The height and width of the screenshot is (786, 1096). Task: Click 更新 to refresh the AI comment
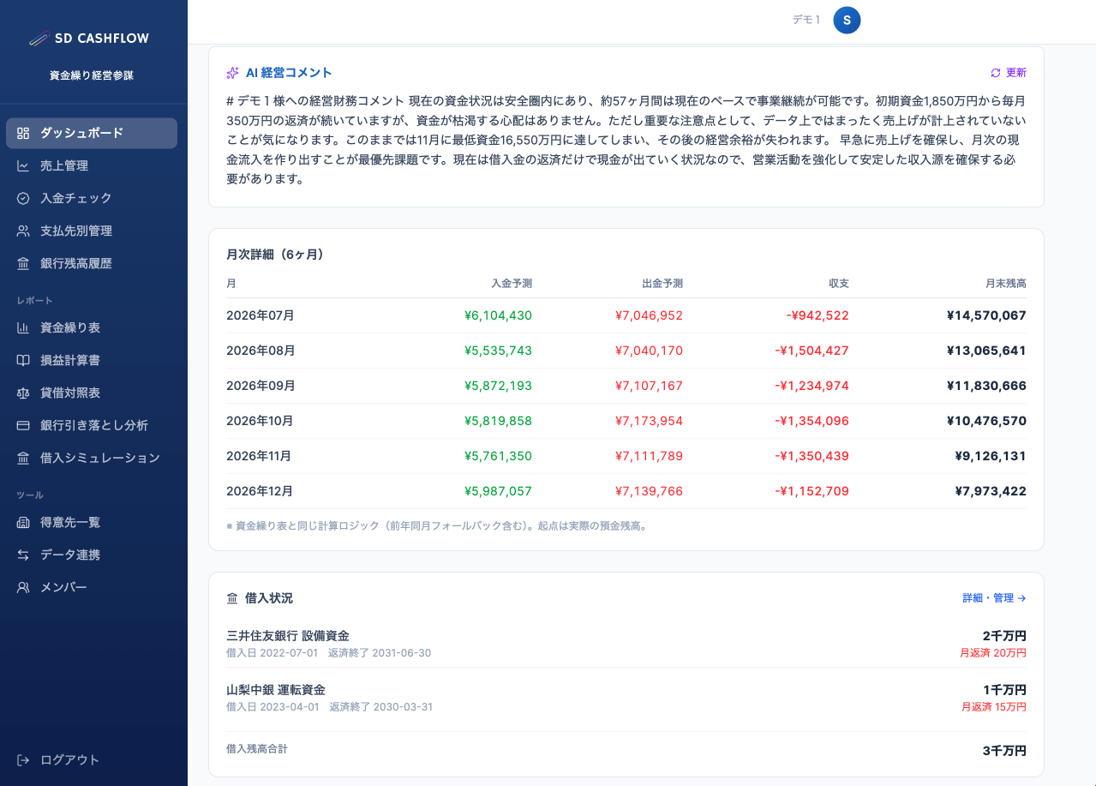coord(1009,73)
